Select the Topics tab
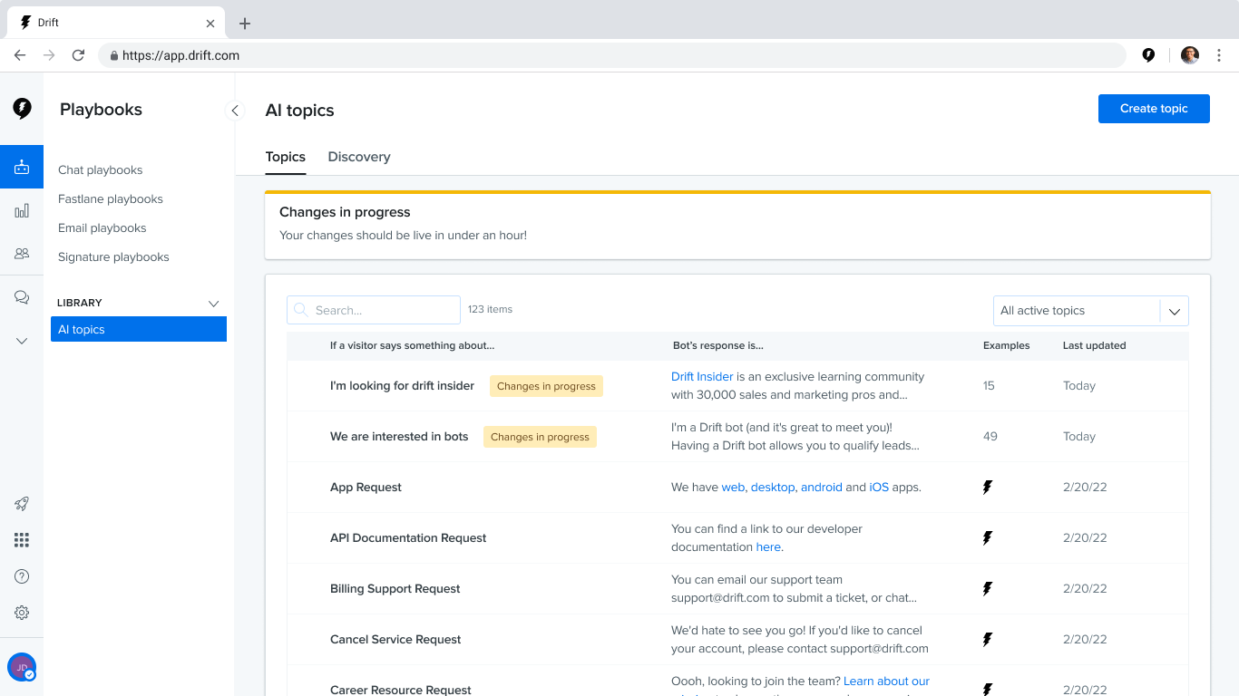Screen dimensions: 1239x696 point(286,157)
